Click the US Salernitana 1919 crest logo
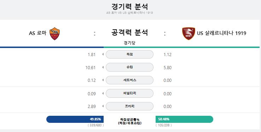The width and height of the screenshot is (261, 132). click(x=188, y=34)
